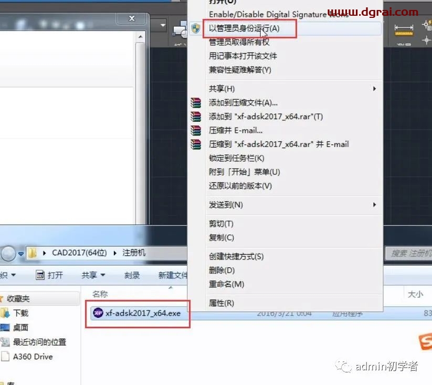Open 兼容性疑难解答(Y) from context menu
The height and width of the screenshot is (385, 432).
click(240, 70)
